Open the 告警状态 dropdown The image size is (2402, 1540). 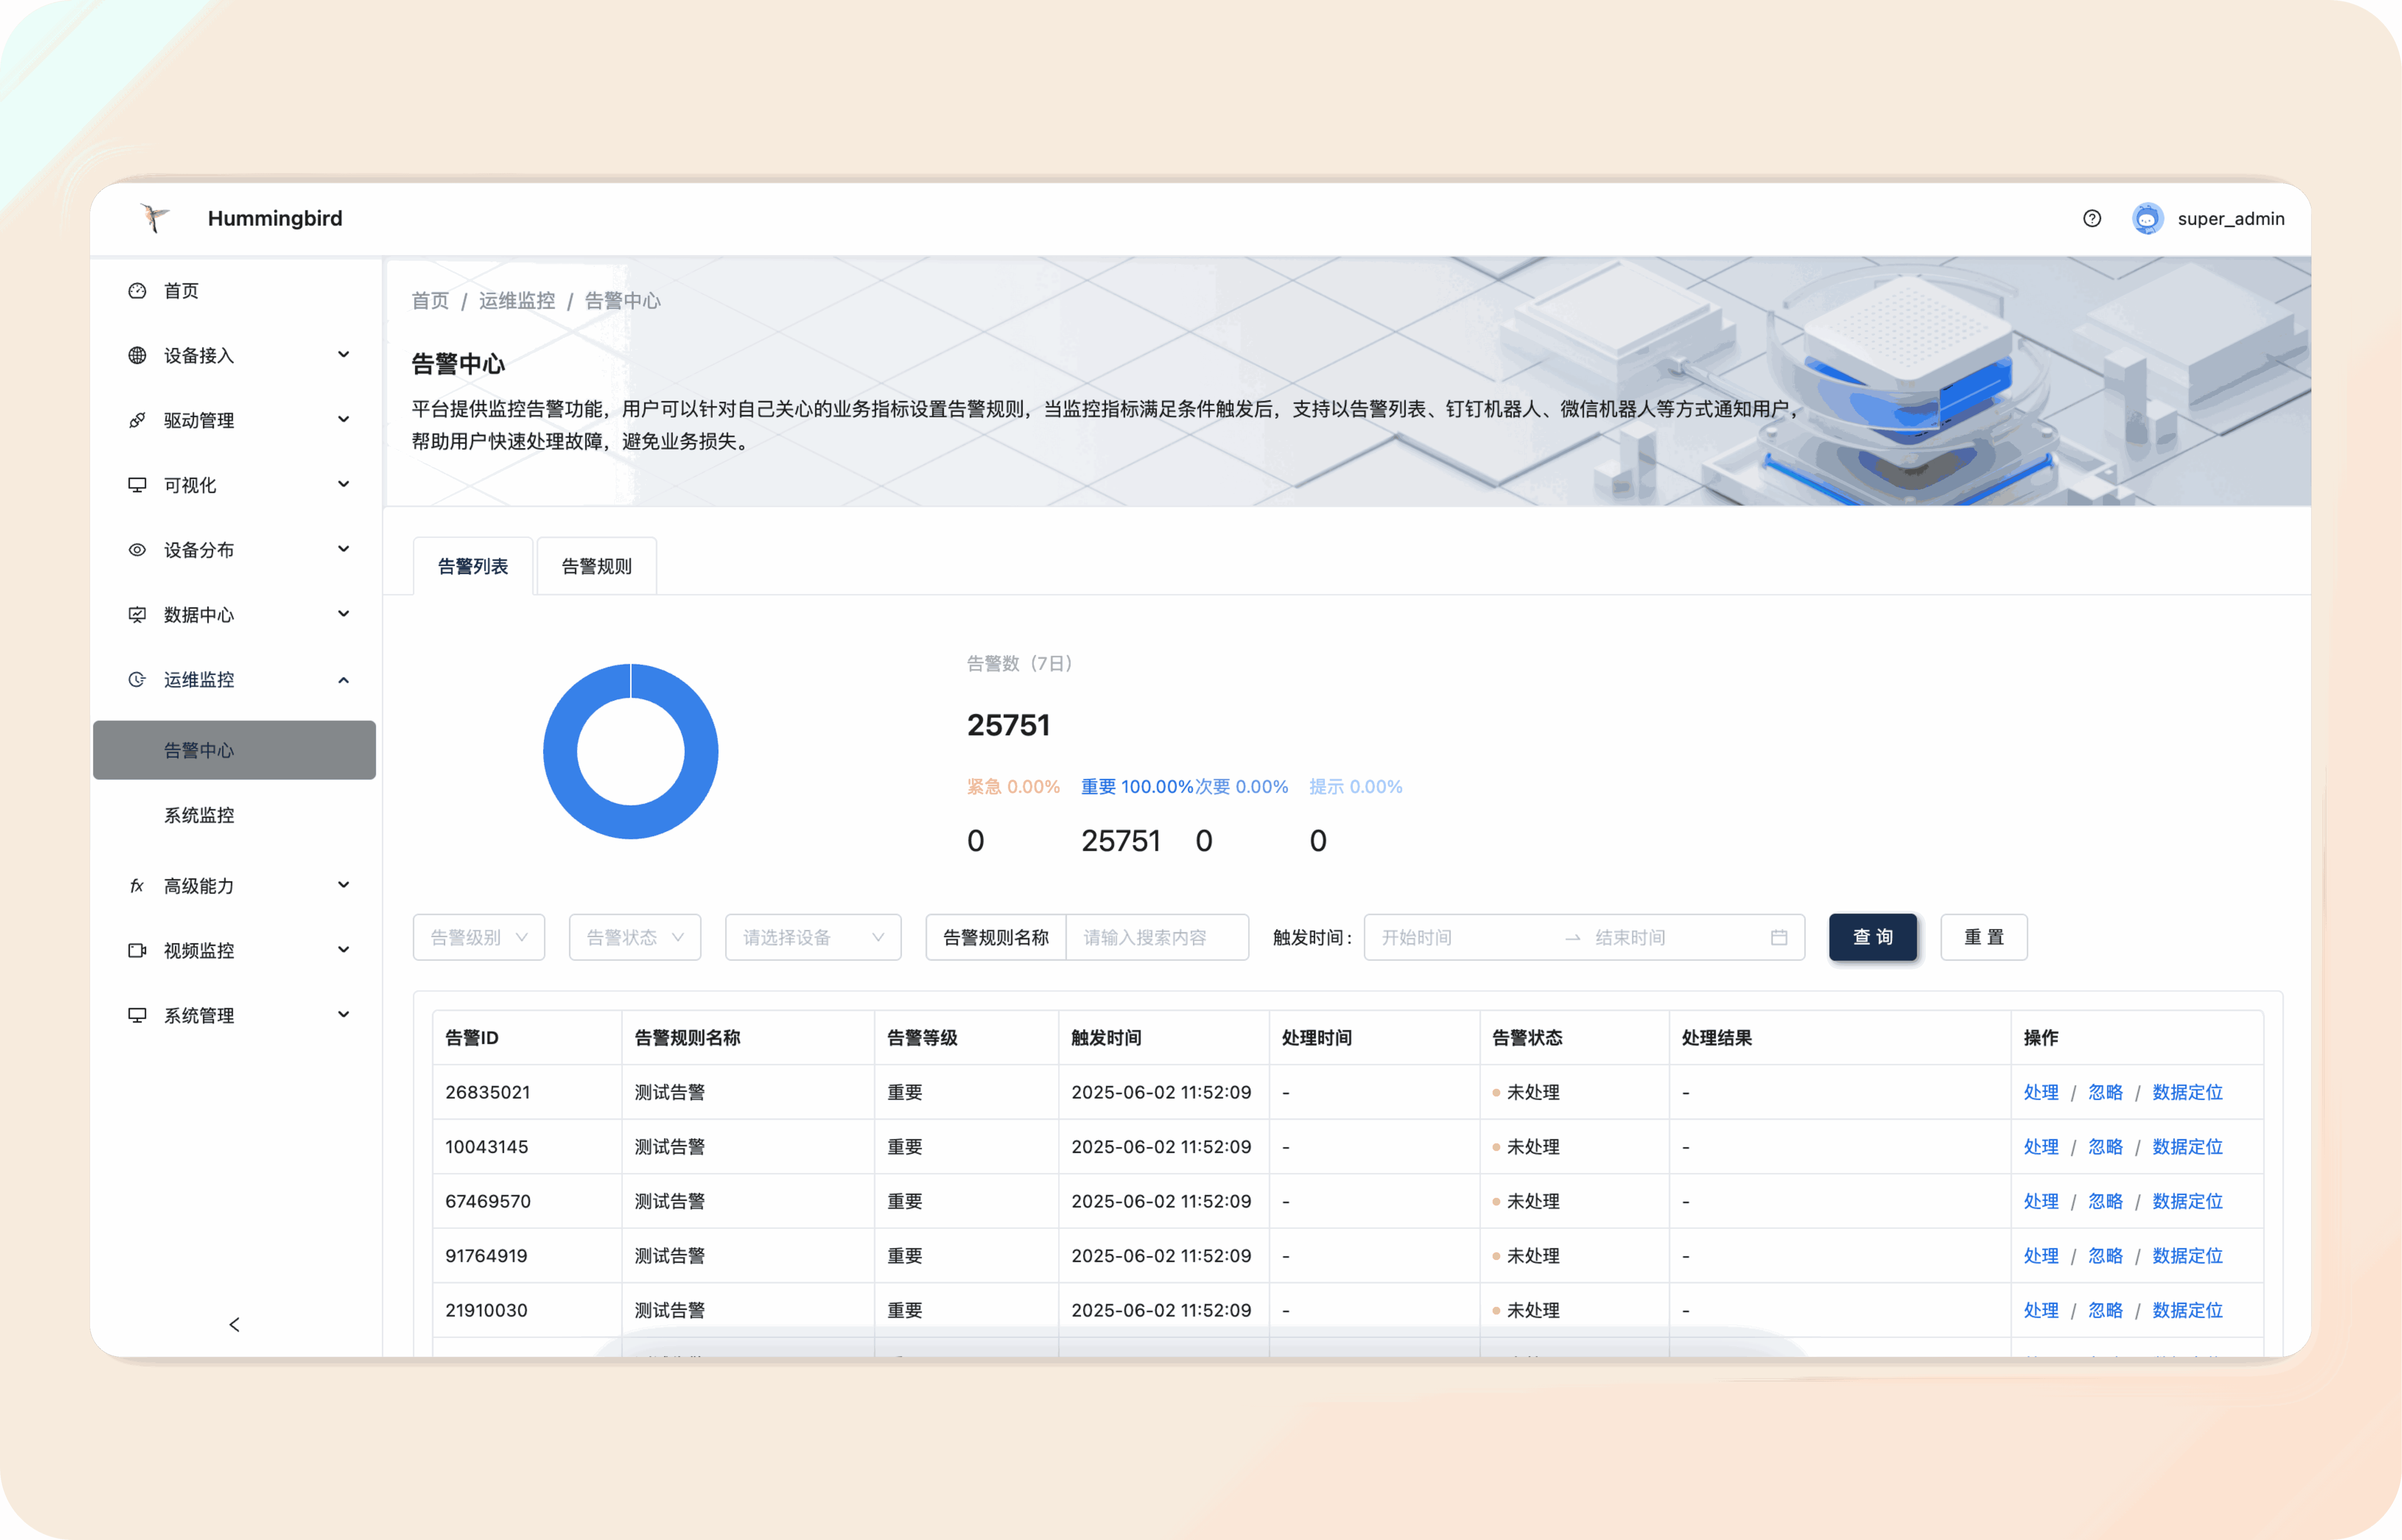(x=634, y=937)
